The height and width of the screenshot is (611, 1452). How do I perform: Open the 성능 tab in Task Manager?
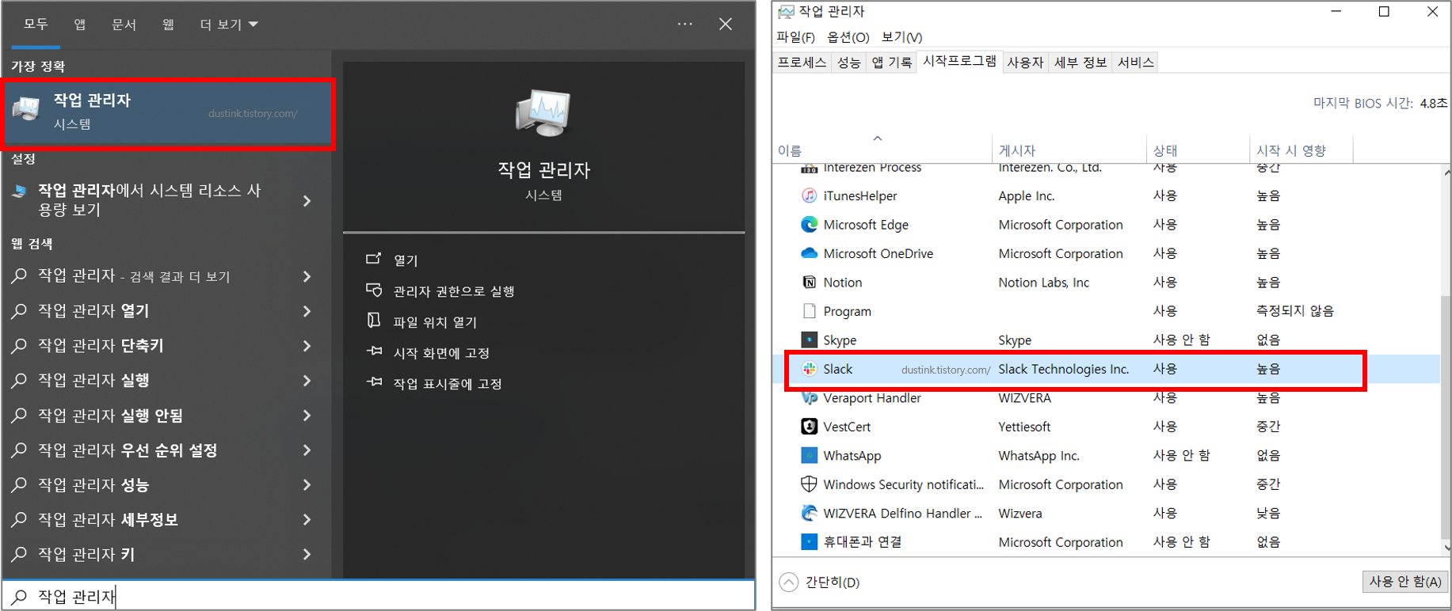(848, 63)
